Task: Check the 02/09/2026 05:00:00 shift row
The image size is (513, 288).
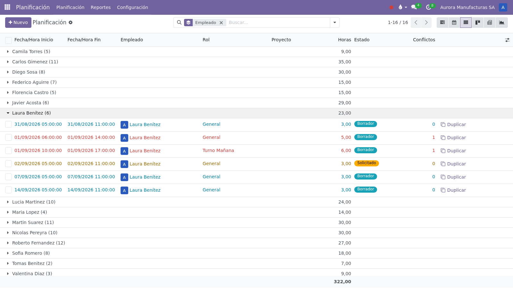Action: tap(9, 164)
